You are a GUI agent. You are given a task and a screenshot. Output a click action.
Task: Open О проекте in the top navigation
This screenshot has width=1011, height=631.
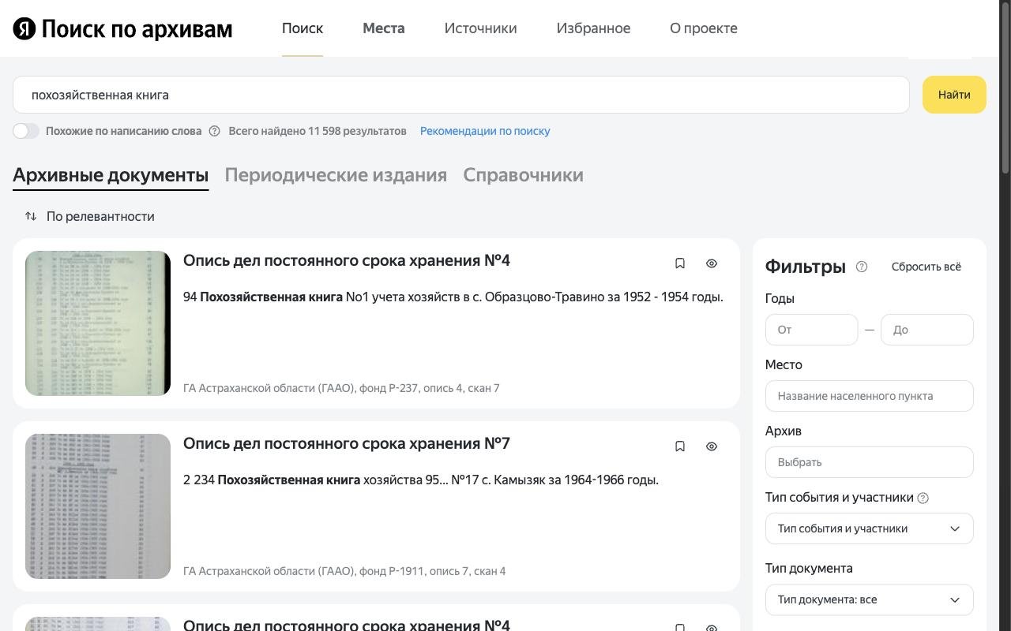(704, 28)
